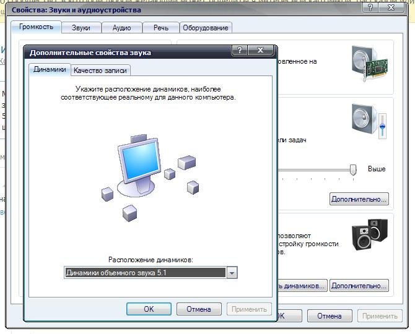Switch to the Речь tab
Screen dimensions: 415x334
[160, 28]
